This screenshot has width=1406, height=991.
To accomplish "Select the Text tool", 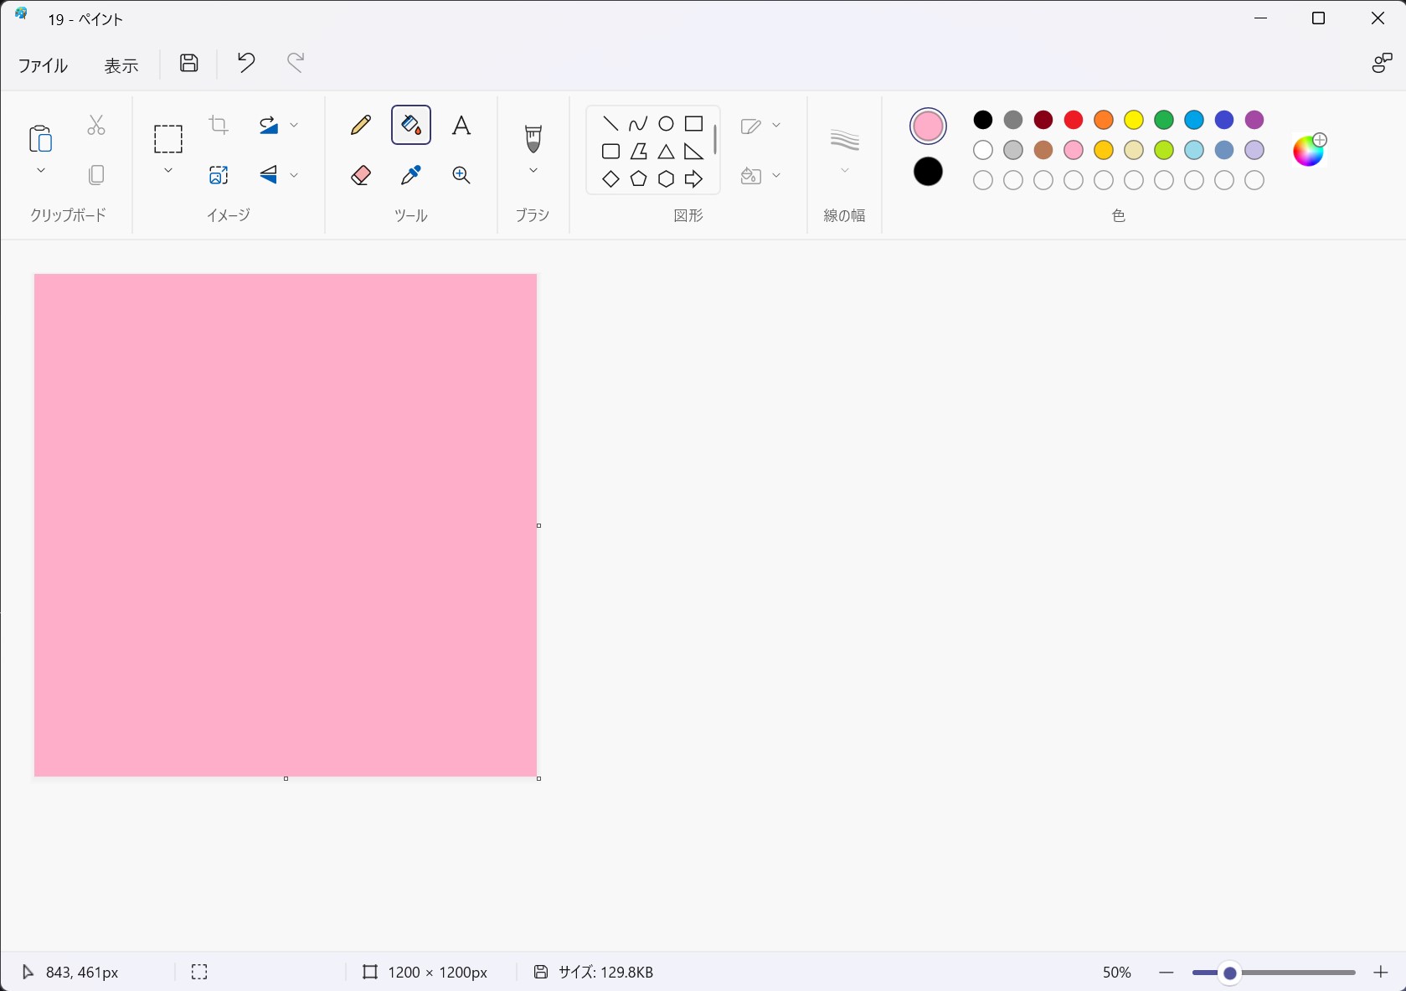I will [x=461, y=126].
